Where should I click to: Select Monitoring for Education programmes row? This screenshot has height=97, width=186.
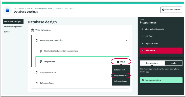(82, 51)
